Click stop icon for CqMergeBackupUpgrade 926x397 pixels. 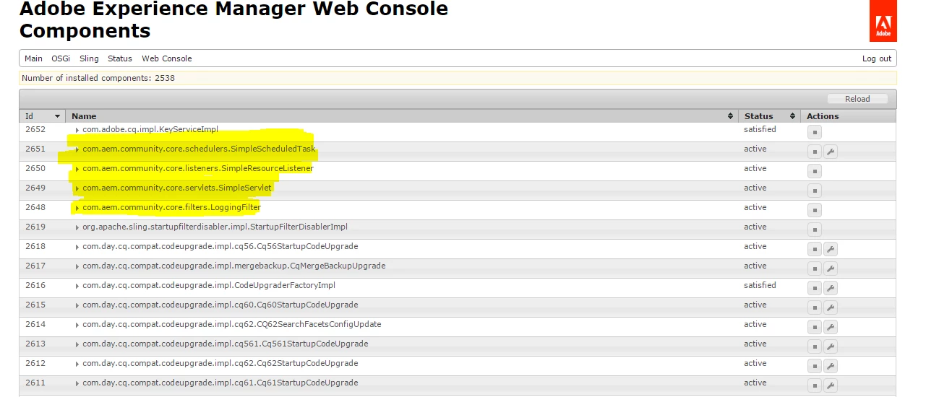pos(815,269)
